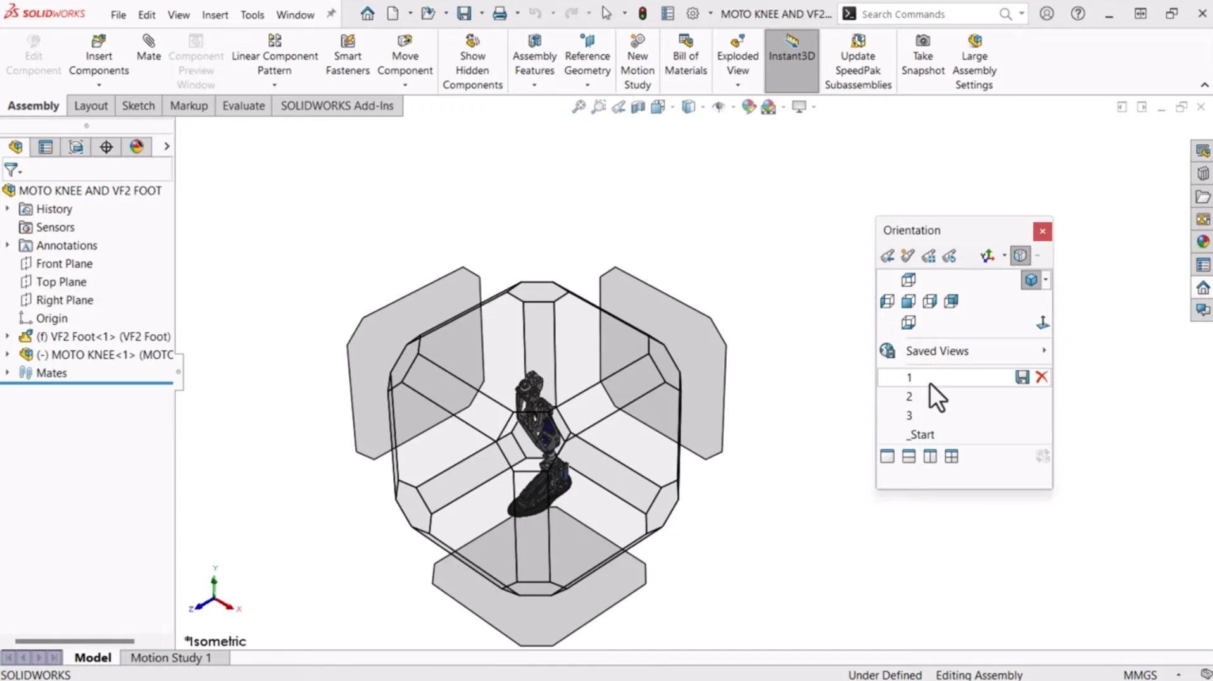
Task: Create a Bill of Materials
Action: (686, 55)
